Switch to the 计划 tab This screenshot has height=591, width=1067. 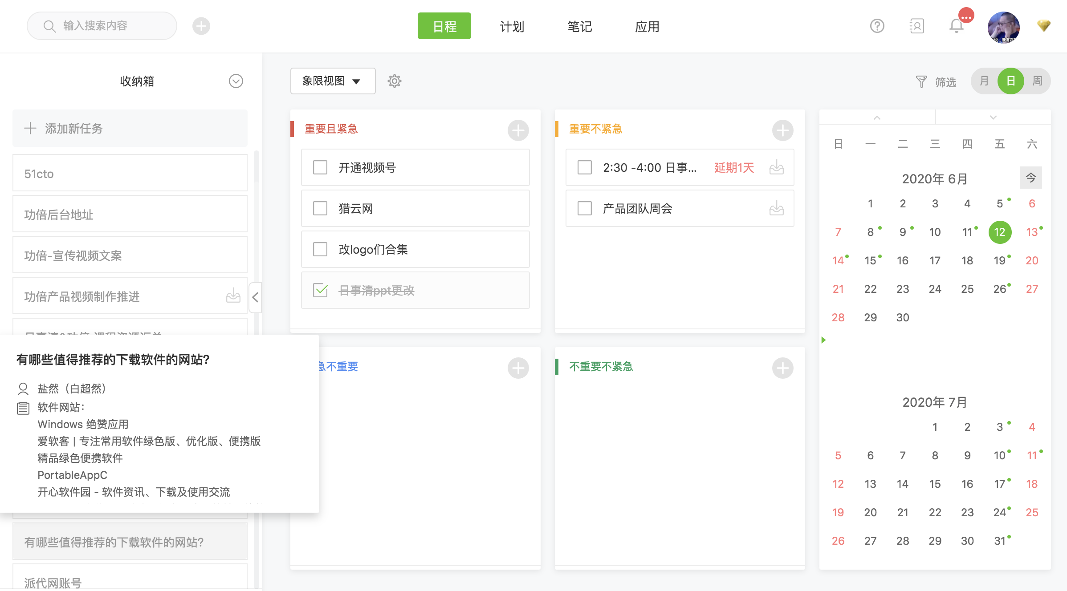512,26
